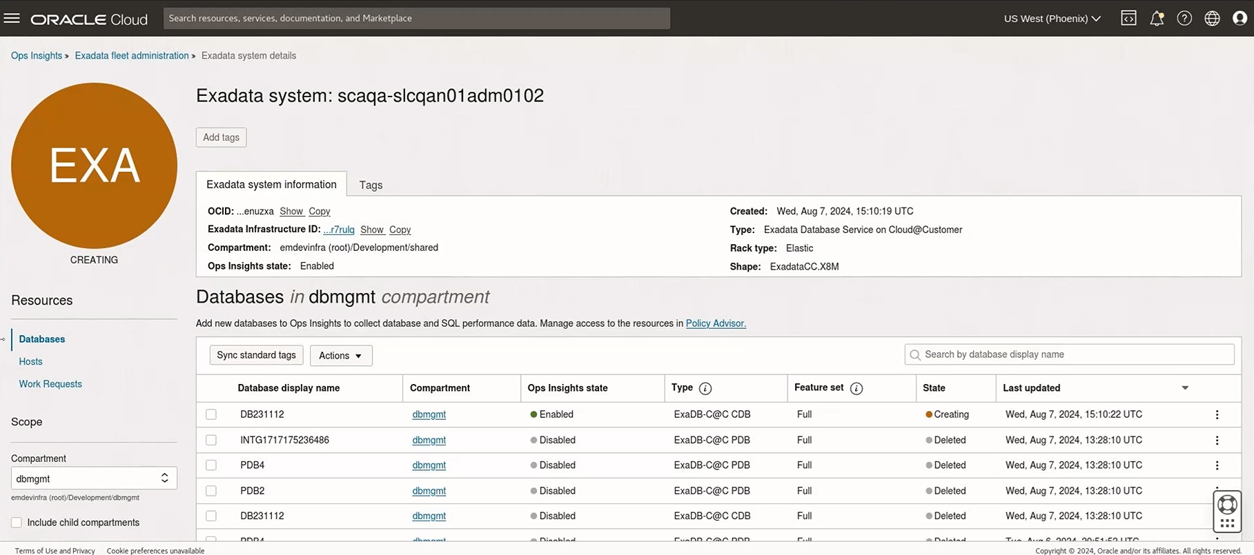Screen dimensions: 1254x555
Task: Switch to the Tags tab
Action: pos(371,185)
